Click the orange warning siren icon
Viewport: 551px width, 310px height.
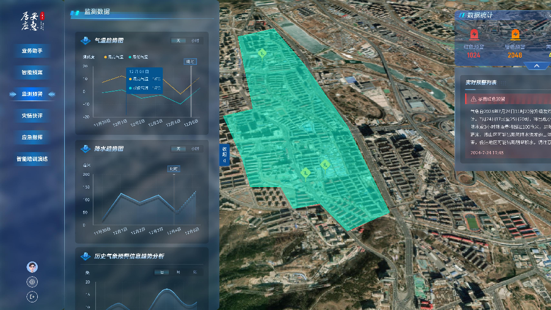(515, 35)
